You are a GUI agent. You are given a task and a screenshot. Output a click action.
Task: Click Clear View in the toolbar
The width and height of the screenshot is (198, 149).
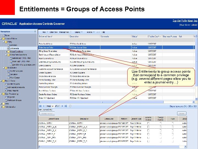pos(54,32)
